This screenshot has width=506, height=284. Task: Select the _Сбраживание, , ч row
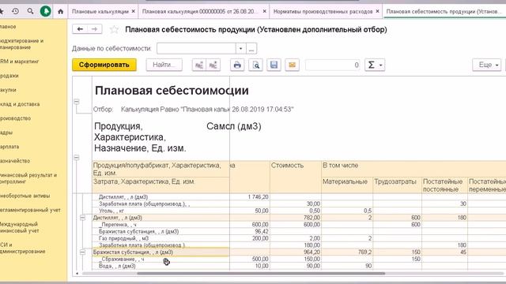coord(121,259)
